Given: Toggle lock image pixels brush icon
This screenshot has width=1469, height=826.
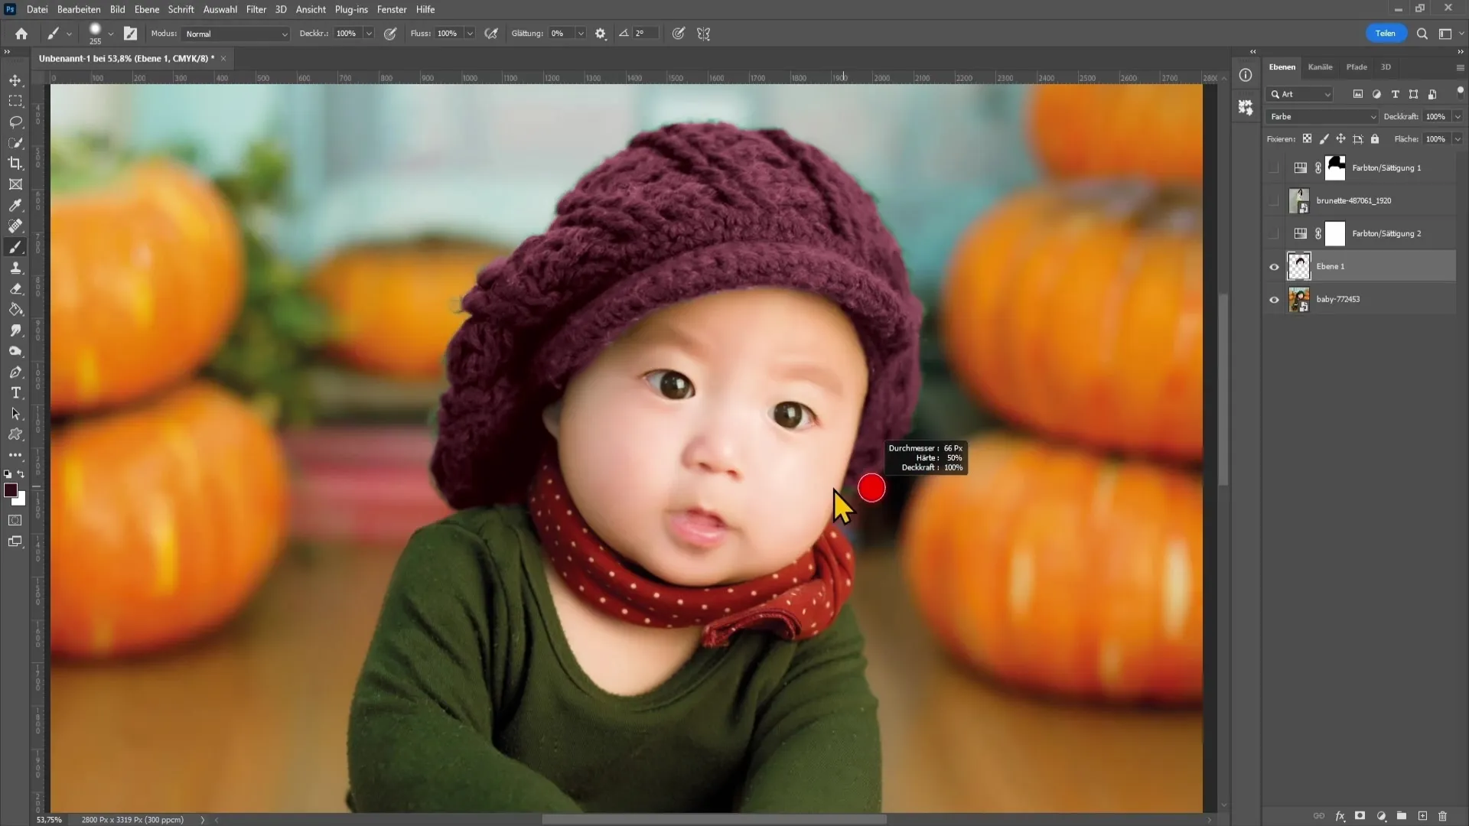Looking at the screenshot, I should coord(1324,139).
